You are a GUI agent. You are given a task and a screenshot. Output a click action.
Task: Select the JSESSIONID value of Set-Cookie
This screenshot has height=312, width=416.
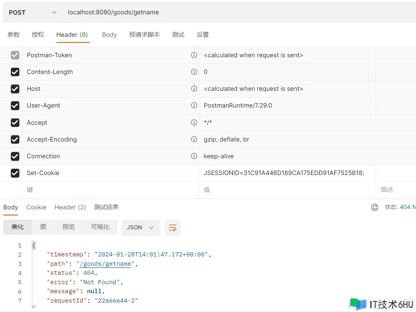tap(284, 173)
